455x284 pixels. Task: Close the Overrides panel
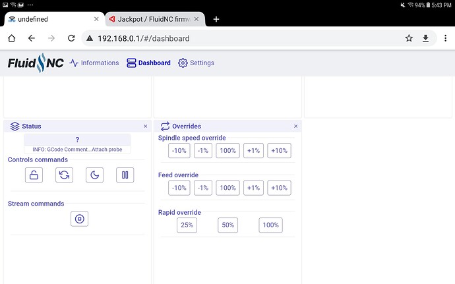point(295,127)
